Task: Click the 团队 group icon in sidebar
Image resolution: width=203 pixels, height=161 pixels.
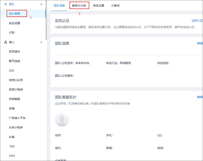Action: (5, 4)
